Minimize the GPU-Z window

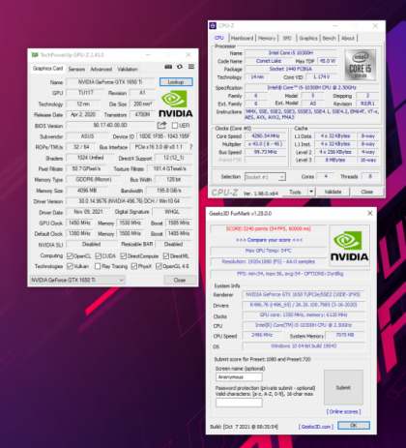[x=148, y=55]
